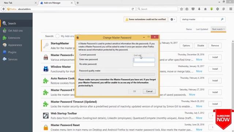
Task: Focus the Enter new password field
Action: pyautogui.click(x=144, y=60)
